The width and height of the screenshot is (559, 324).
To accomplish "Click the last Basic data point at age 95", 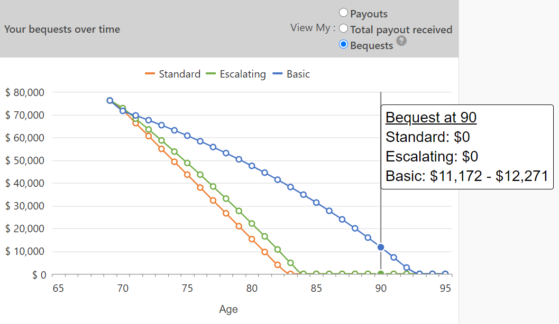I will coord(446,273).
